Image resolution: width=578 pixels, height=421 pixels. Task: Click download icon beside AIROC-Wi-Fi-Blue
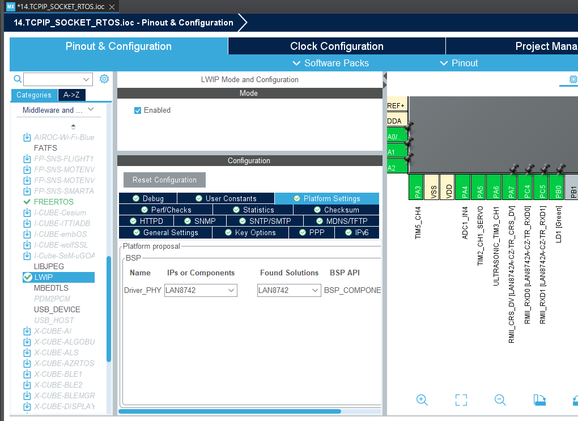(x=27, y=138)
